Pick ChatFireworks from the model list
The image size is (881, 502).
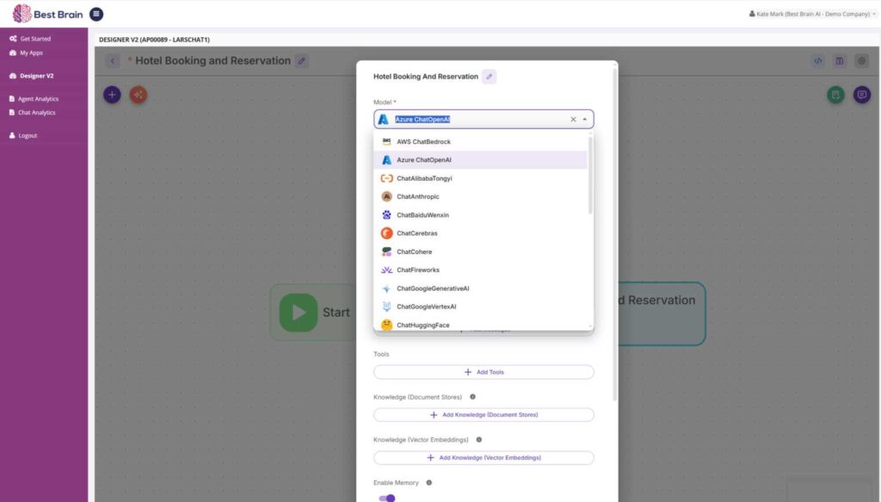tap(480, 270)
